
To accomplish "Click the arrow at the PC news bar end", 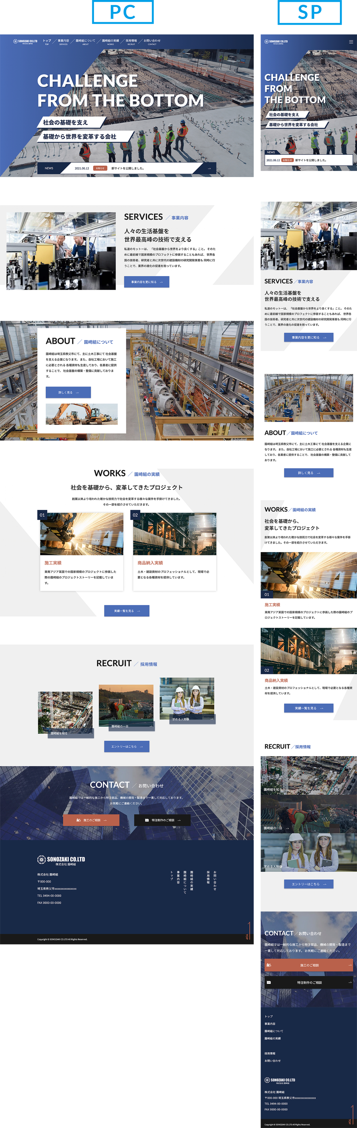I will (209, 168).
